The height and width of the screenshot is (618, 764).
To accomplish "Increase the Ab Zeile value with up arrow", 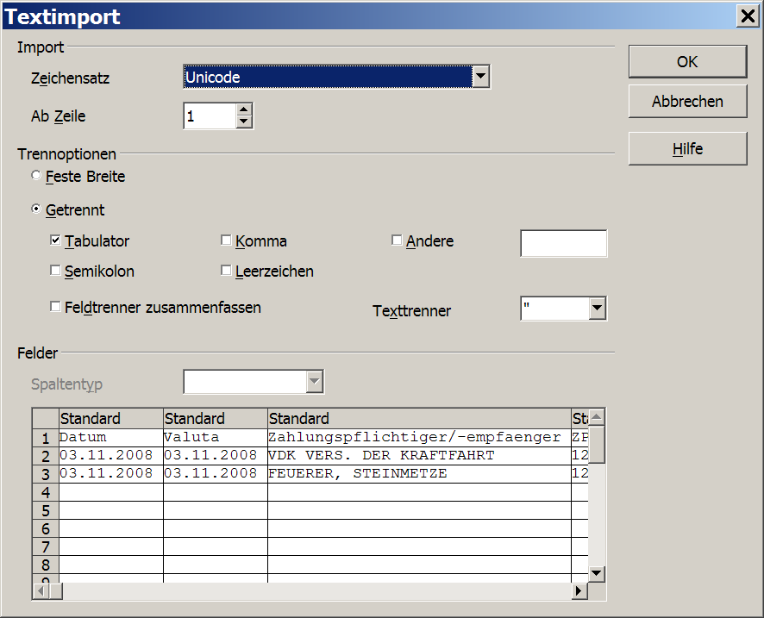I will [244, 109].
